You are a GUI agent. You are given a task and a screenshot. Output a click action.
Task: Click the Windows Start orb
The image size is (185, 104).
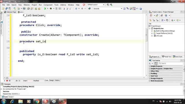click(4, 101)
